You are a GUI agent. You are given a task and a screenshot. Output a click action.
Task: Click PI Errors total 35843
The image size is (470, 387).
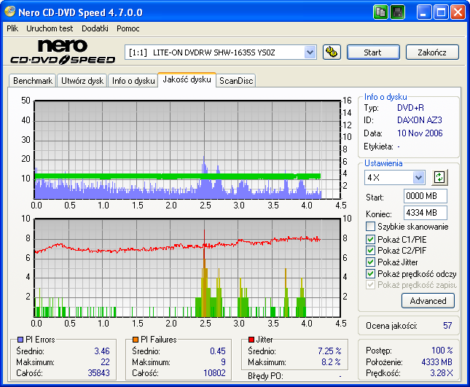(98, 373)
